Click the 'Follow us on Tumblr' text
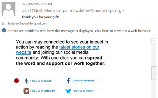The height and width of the screenshot is (98, 158). [x=41, y=81]
